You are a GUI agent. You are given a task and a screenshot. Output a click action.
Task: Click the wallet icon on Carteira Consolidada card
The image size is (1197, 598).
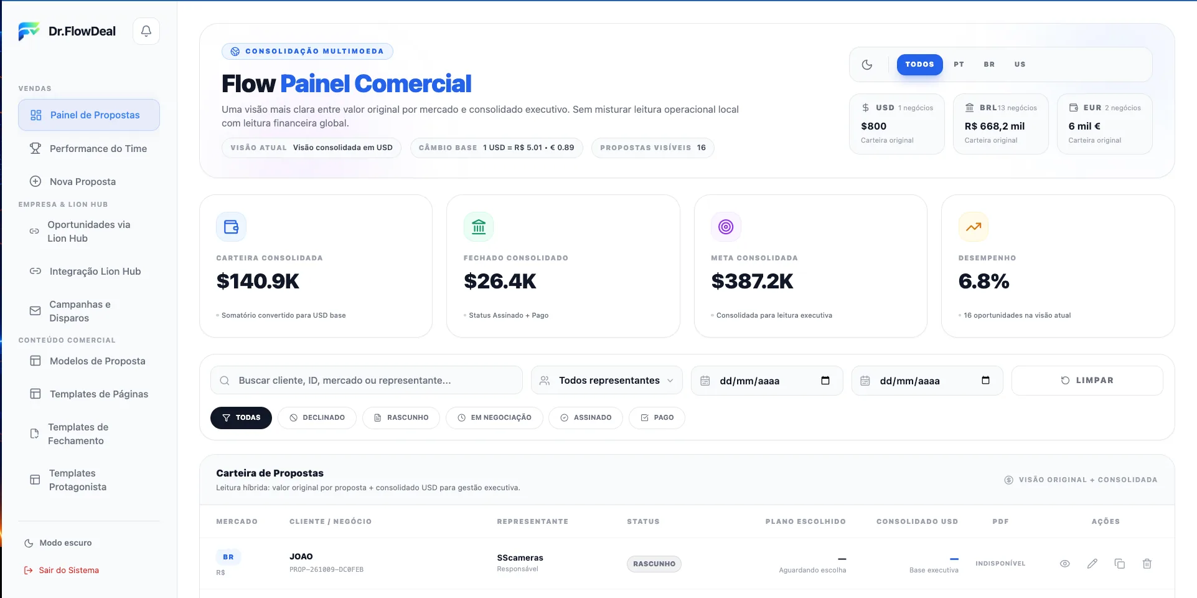[x=231, y=227]
